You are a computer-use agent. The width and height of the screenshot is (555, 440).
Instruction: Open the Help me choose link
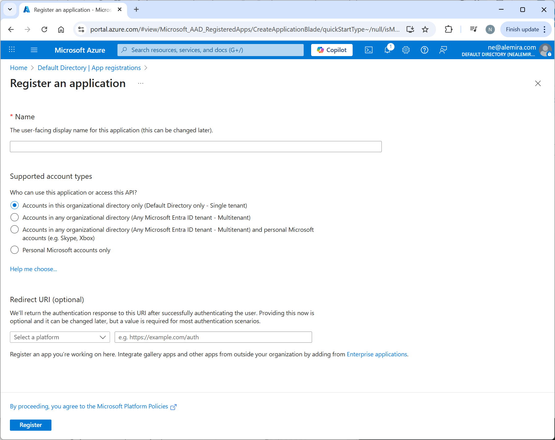coord(33,269)
